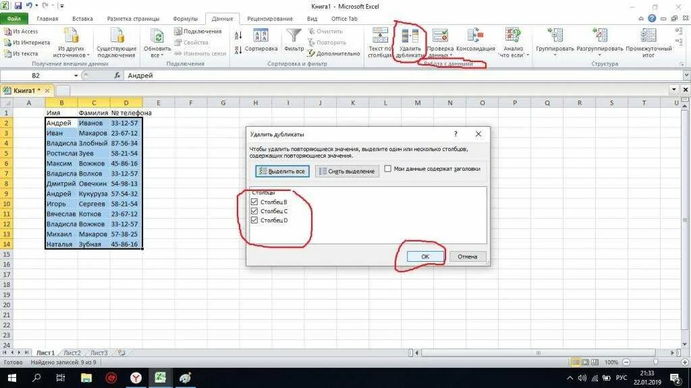Click OK in Remove Duplicates dialog

coord(425,256)
